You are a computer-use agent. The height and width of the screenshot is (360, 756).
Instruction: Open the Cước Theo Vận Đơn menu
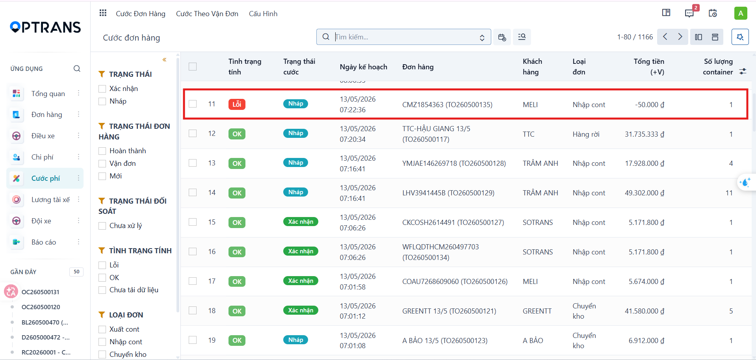[x=207, y=14]
